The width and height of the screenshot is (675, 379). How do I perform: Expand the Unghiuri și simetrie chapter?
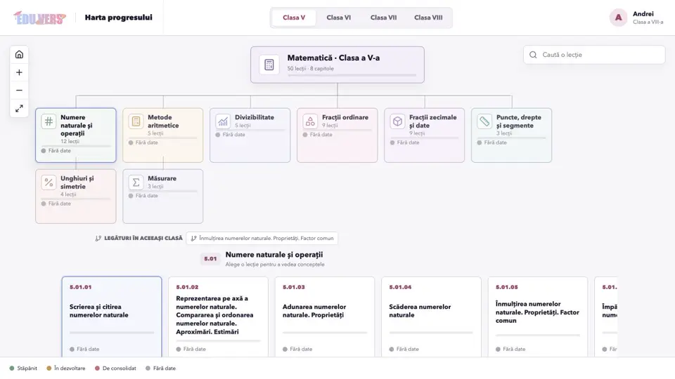coord(76,196)
